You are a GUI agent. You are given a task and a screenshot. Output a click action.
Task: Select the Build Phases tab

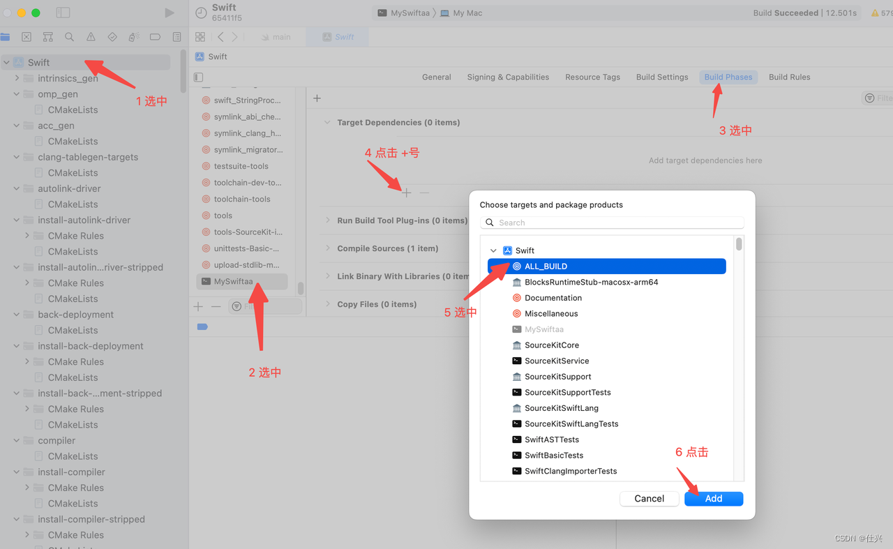coord(728,77)
